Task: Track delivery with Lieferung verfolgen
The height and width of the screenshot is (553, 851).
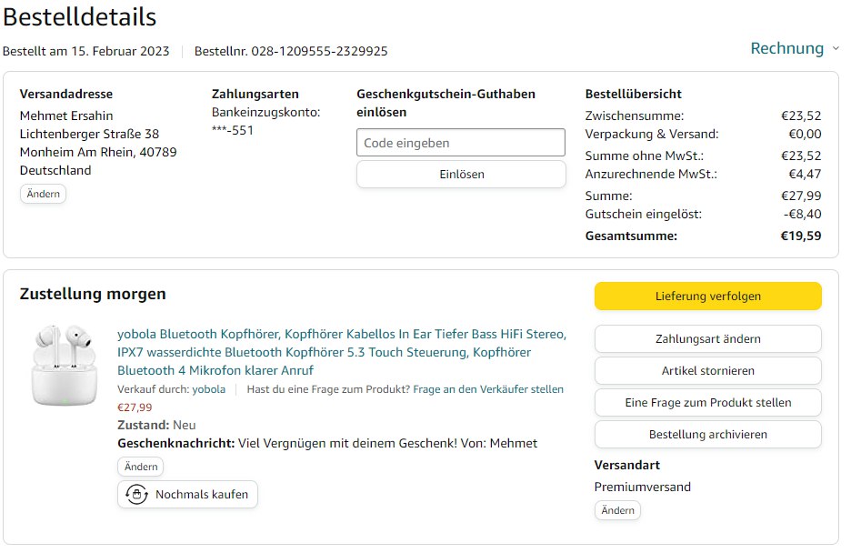Action: coord(707,297)
